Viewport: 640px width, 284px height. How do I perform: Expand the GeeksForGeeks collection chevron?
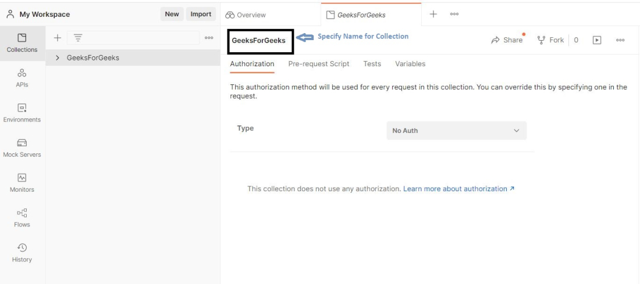tap(58, 58)
